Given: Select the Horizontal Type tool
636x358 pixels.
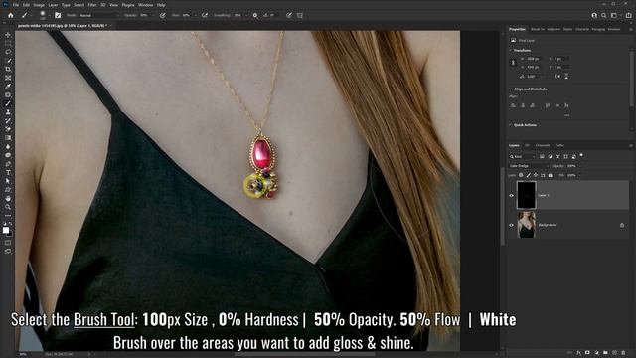Looking at the screenshot, I should (x=8, y=172).
